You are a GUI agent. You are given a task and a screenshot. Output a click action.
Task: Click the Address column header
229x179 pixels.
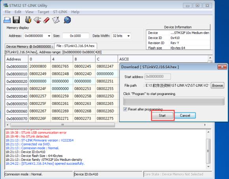[x=17, y=59]
